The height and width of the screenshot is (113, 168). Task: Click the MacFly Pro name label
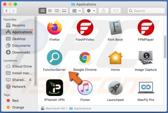146,100
